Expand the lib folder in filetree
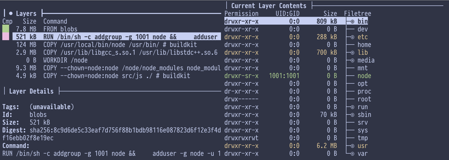Viewport: 449px width, 160px height. 352,52
